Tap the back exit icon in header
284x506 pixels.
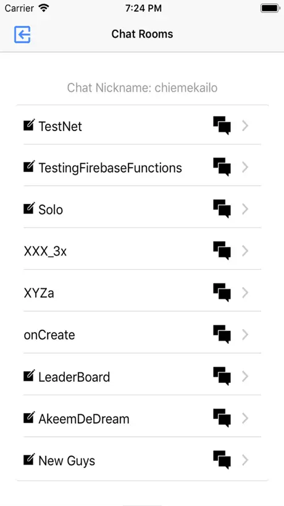[22, 34]
